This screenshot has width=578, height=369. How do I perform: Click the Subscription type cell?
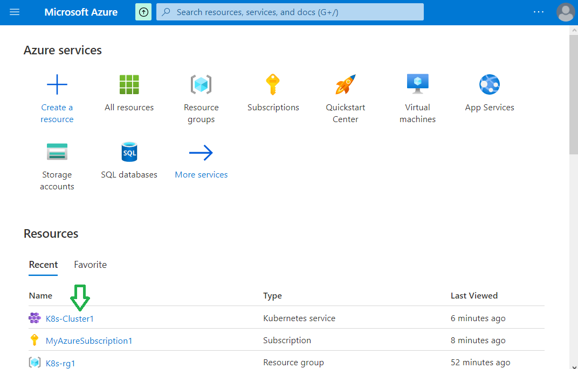(x=287, y=340)
